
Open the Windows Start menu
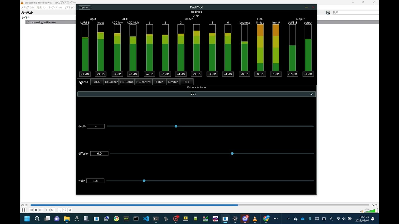click(x=27, y=219)
